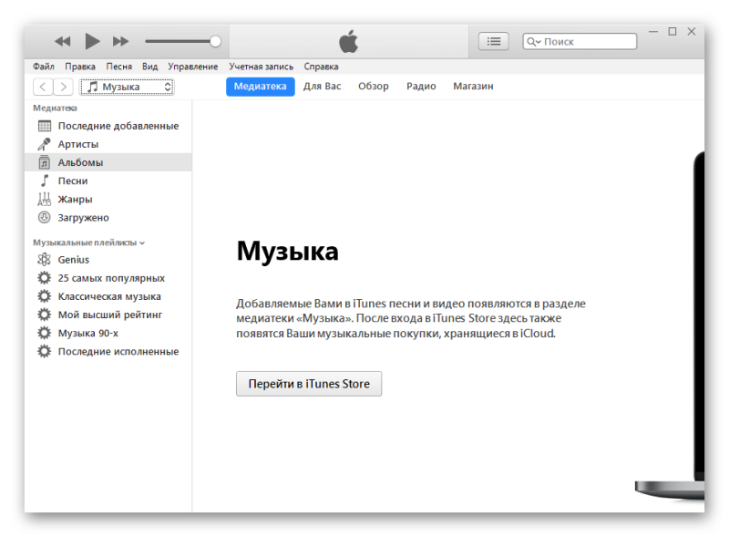Open Музыка 90-х playlist label
Image resolution: width=729 pixels, height=537 pixels.
(x=87, y=333)
